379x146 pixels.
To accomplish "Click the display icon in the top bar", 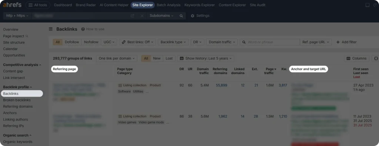I will [367, 5].
